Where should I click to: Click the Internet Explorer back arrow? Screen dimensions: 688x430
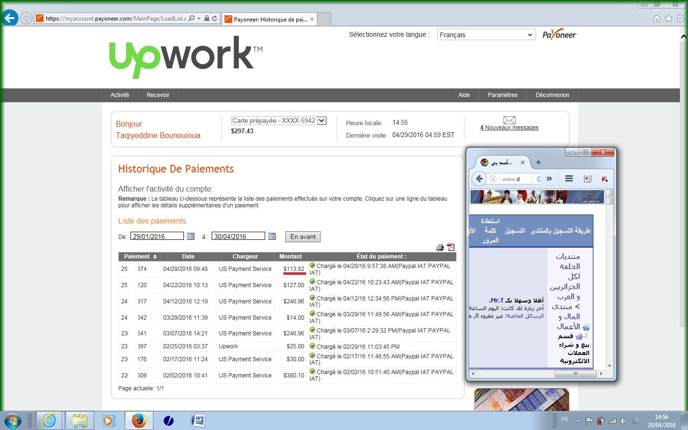pyautogui.click(x=10, y=18)
